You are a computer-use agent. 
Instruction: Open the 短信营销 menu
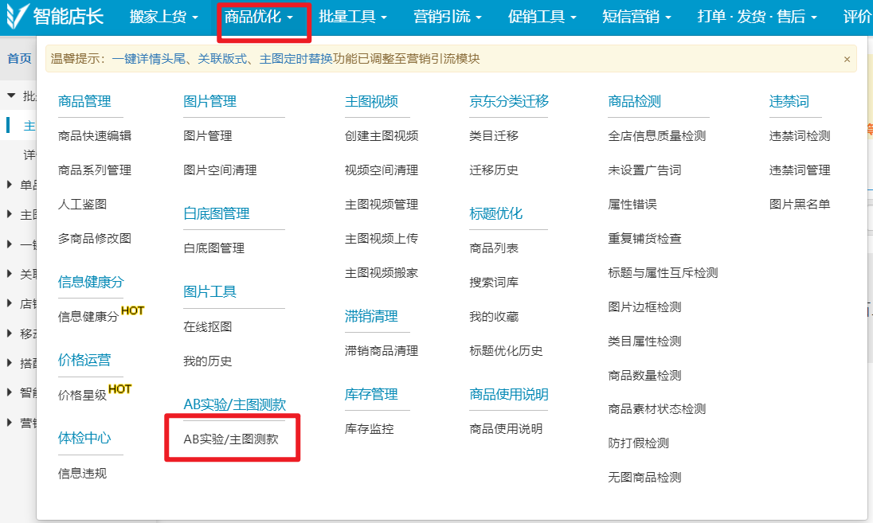tap(636, 17)
